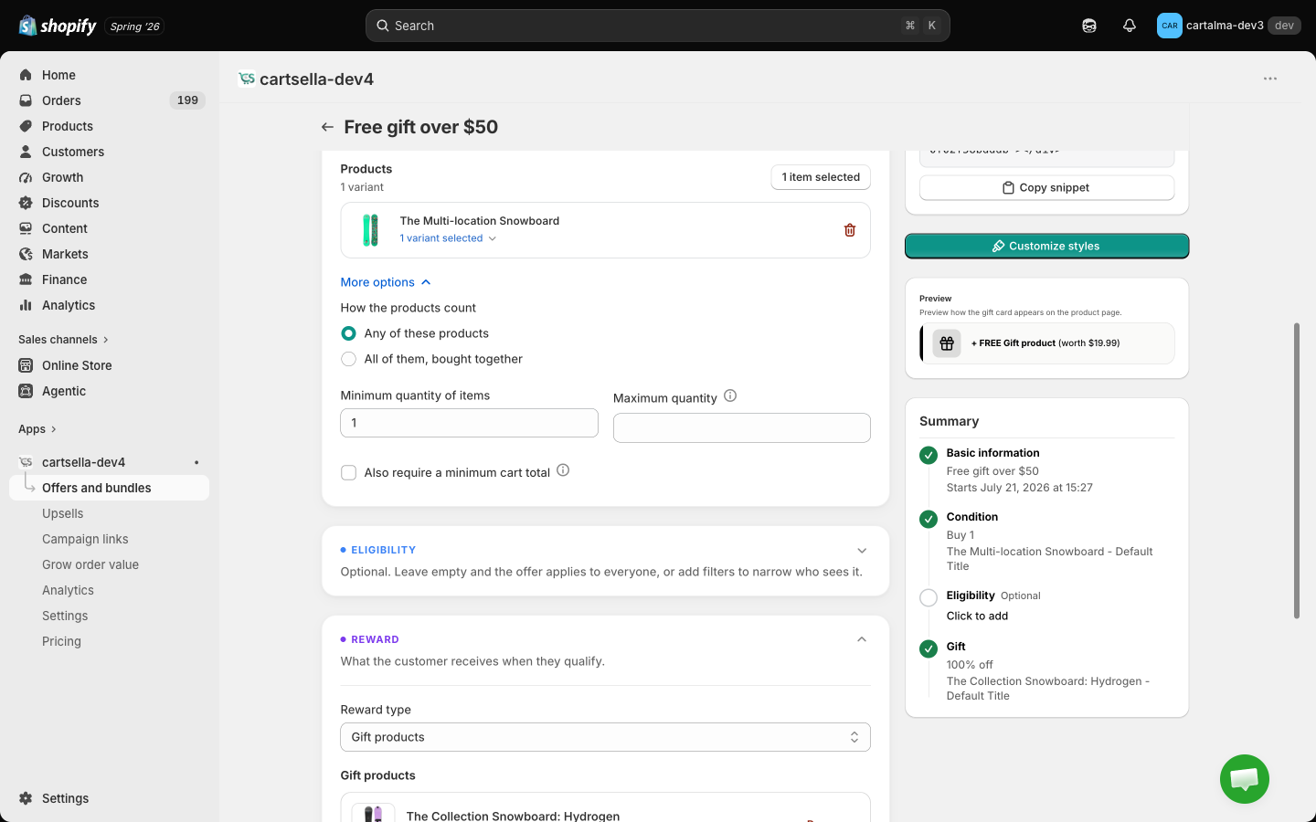The image size is (1316, 822).
Task: Check Also require a minimum cart total
Action: (348, 472)
